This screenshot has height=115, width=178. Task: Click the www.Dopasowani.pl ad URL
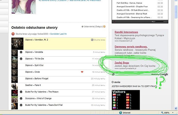(123, 41)
